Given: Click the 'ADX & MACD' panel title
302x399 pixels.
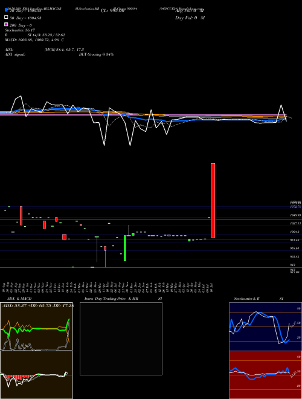Looking at the screenshot, I should point(19,299).
